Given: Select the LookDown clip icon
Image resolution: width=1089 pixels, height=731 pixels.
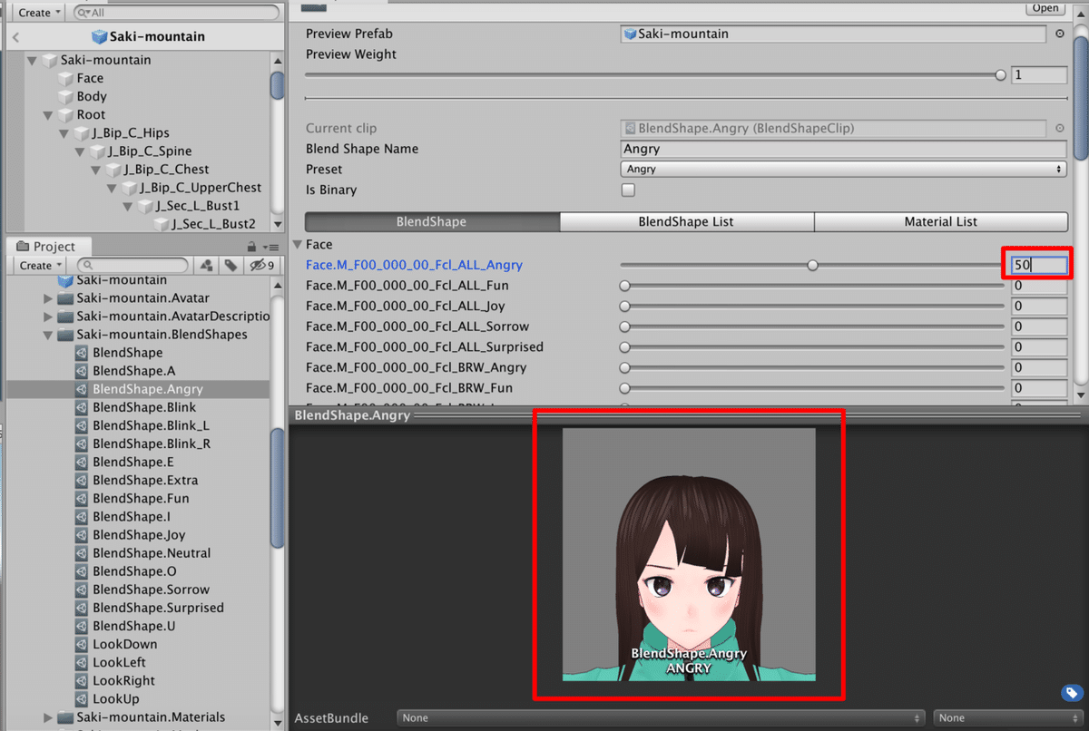Looking at the screenshot, I should pyautogui.click(x=82, y=644).
